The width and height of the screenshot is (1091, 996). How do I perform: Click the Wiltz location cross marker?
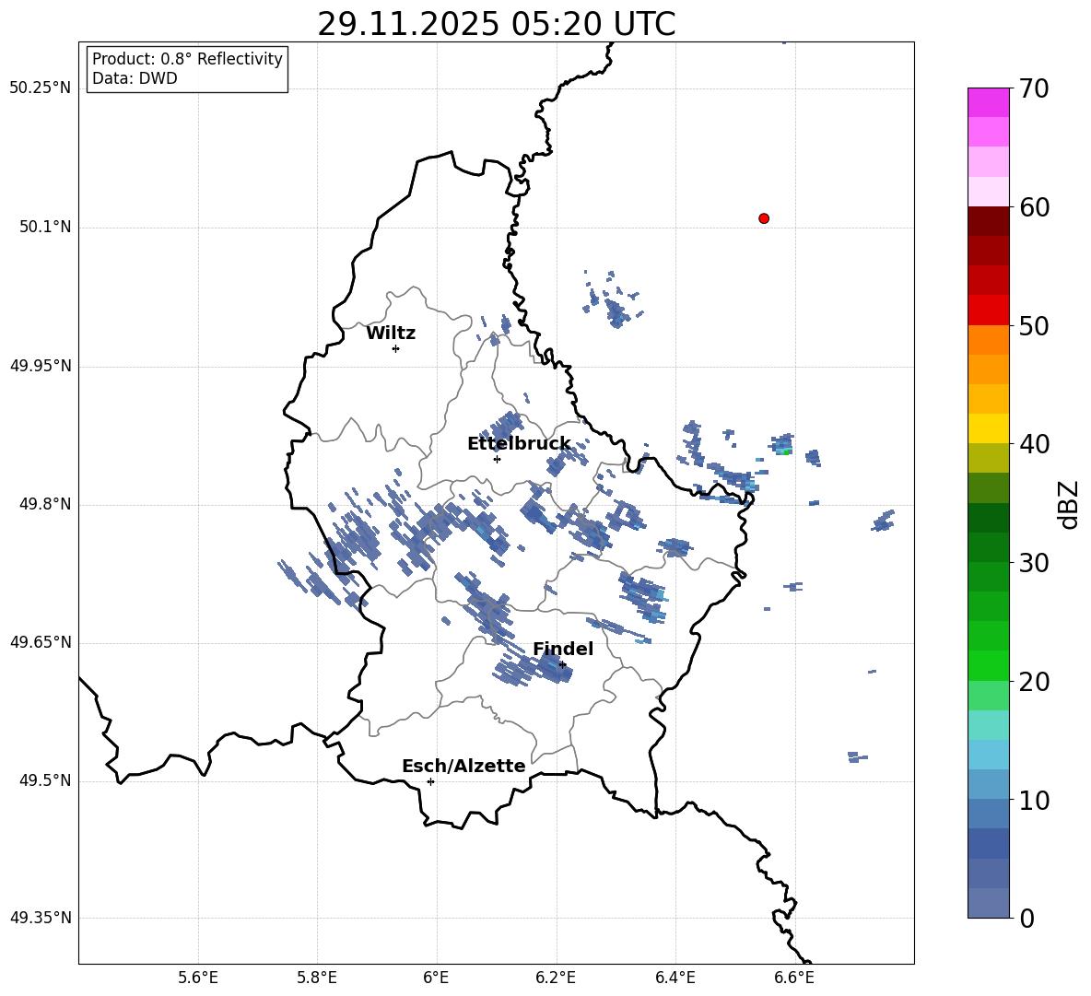[x=396, y=348]
